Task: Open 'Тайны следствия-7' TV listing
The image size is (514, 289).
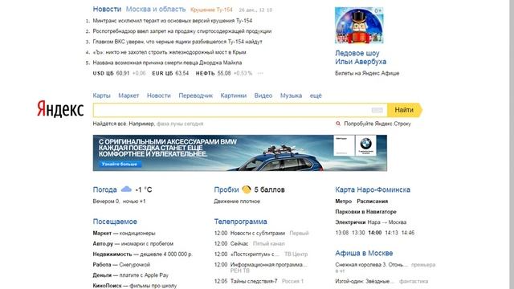Action: tap(254, 281)
